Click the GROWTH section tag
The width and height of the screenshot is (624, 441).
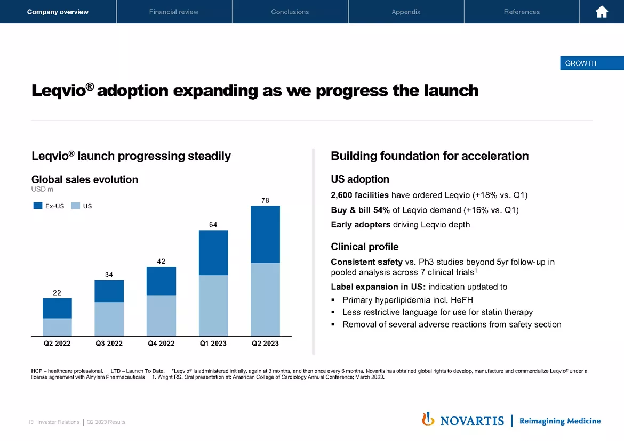(x=592, y=63)
